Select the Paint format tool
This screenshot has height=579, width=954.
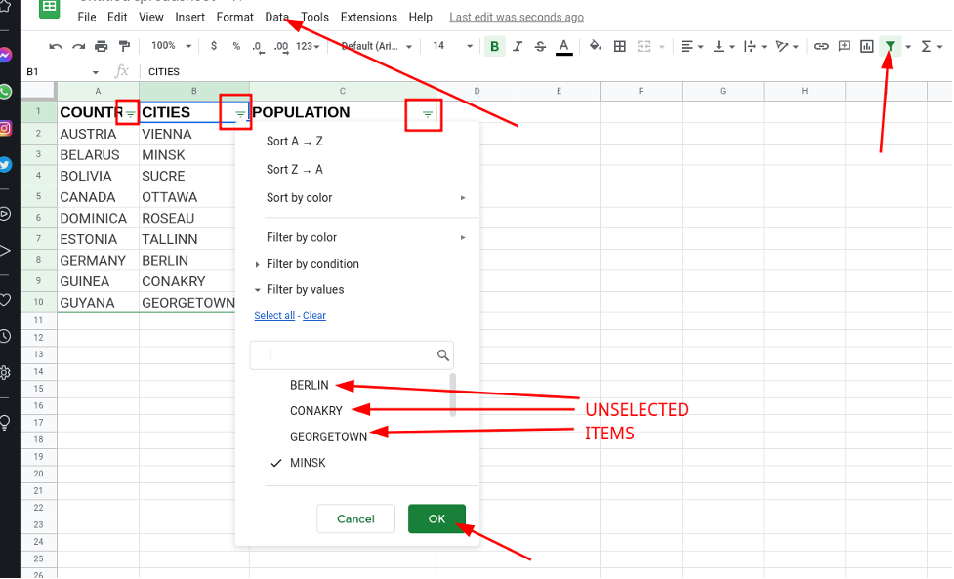pos(124,46)
